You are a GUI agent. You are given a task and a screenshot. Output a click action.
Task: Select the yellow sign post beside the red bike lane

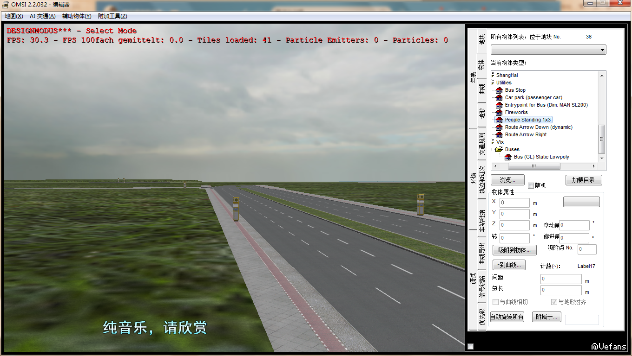[x=236, y=209]
